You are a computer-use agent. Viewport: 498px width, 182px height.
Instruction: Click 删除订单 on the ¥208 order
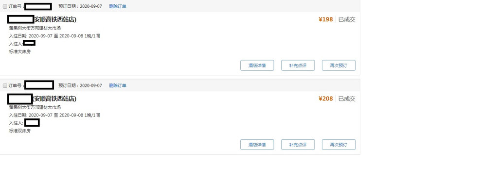click(118, 85)
